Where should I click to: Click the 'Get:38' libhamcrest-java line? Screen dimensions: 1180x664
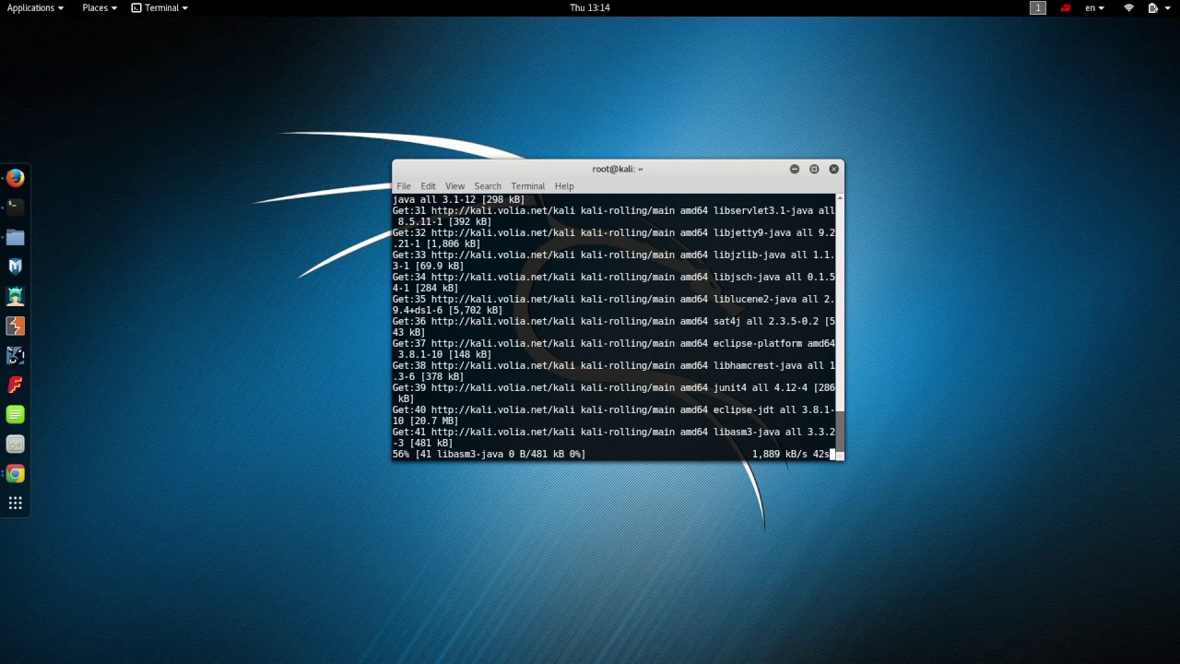tap(614, 371)
